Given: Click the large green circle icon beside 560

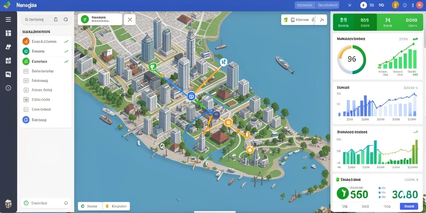Looking at the screenshot, I should [x=343, y=193].
